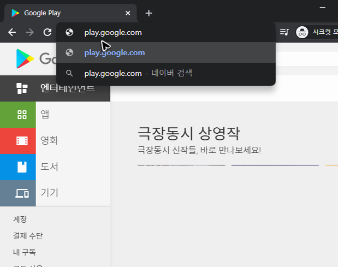Screen dimensions: 338x267
Task: Select the play.google.com 네이버 검색 suggestion
Action: click(x=166, y=73)
